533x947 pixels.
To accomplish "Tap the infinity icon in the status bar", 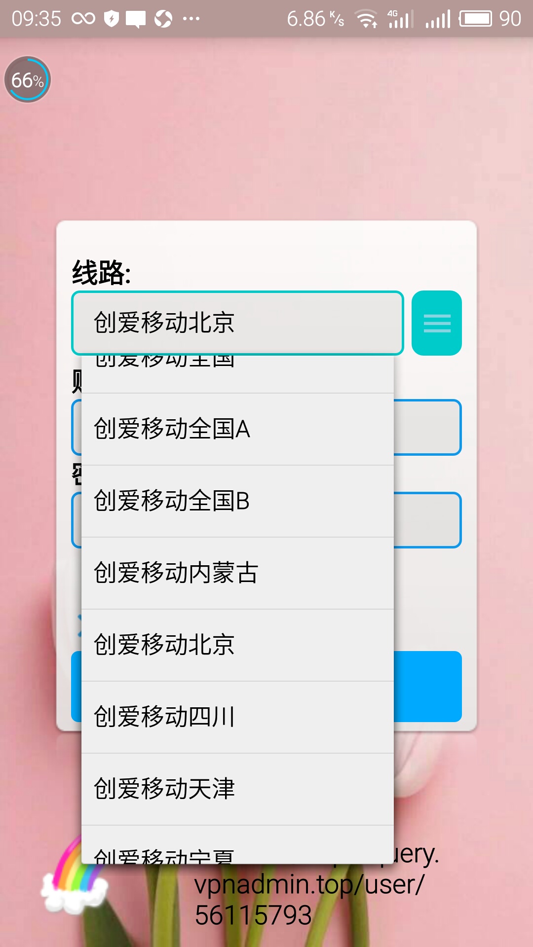I will point(84,18).
